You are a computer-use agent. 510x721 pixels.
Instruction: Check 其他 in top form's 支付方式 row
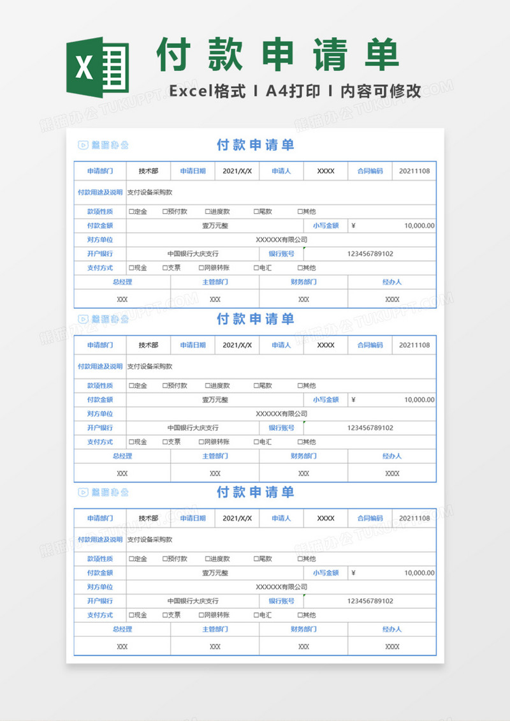click(x=300, y=267)
